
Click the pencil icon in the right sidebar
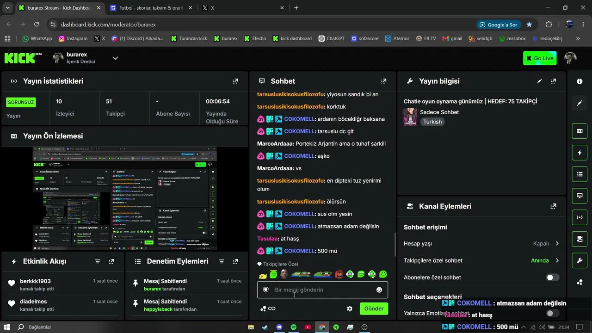click(x=580, y=103)
